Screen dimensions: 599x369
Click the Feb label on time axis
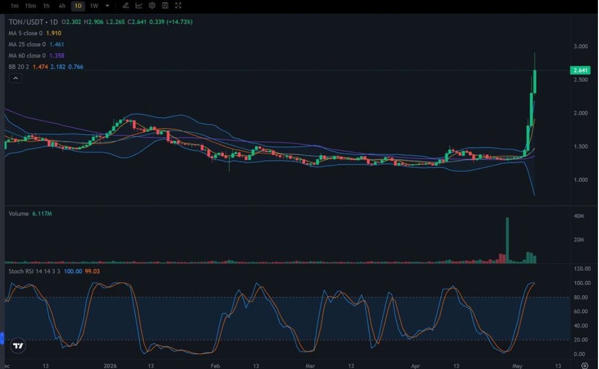pyautogui.click(x=215, y=365)
